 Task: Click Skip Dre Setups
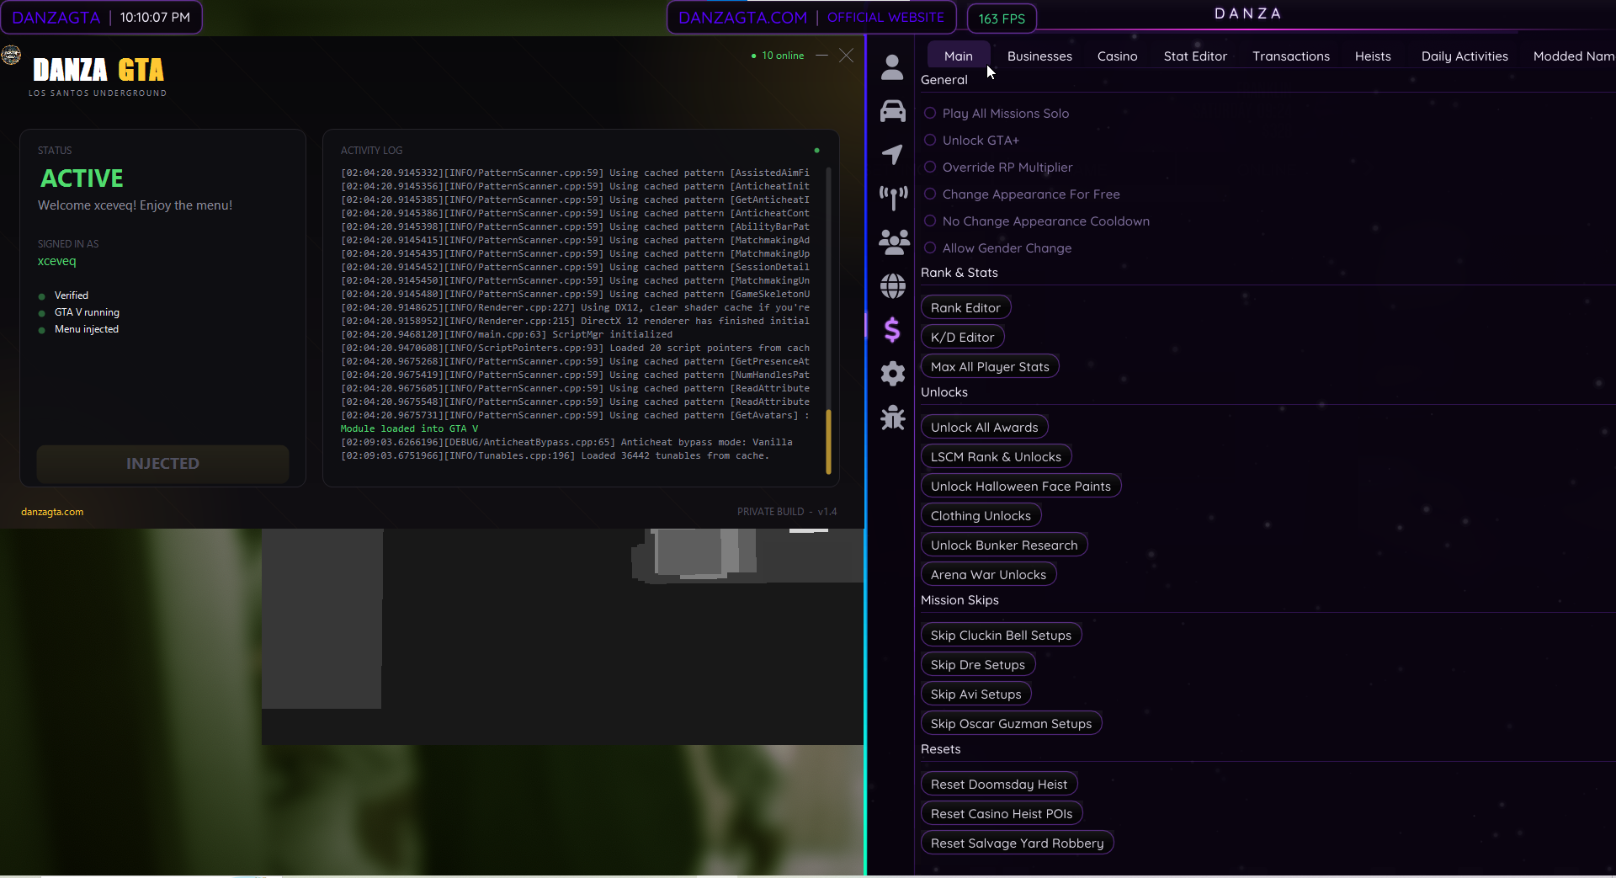[977, 665]
